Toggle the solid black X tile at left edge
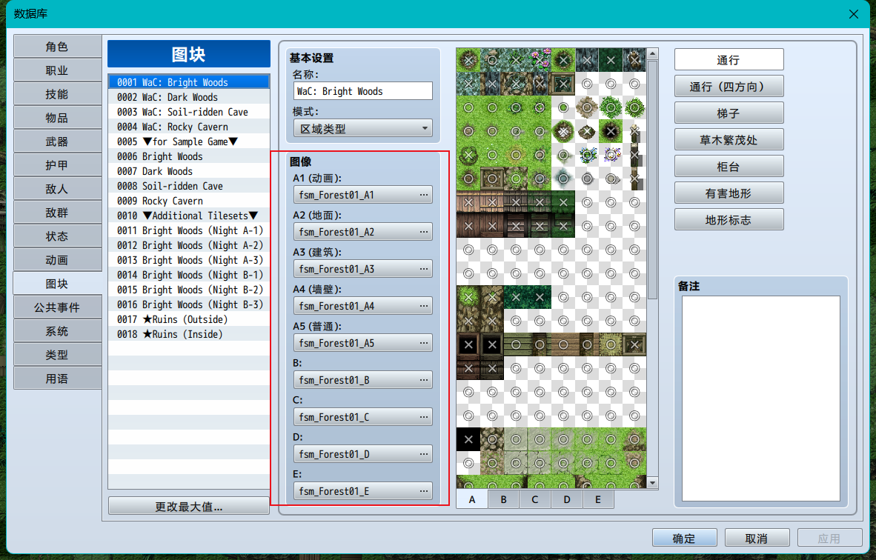876x560 pixels. coord(468,439)
